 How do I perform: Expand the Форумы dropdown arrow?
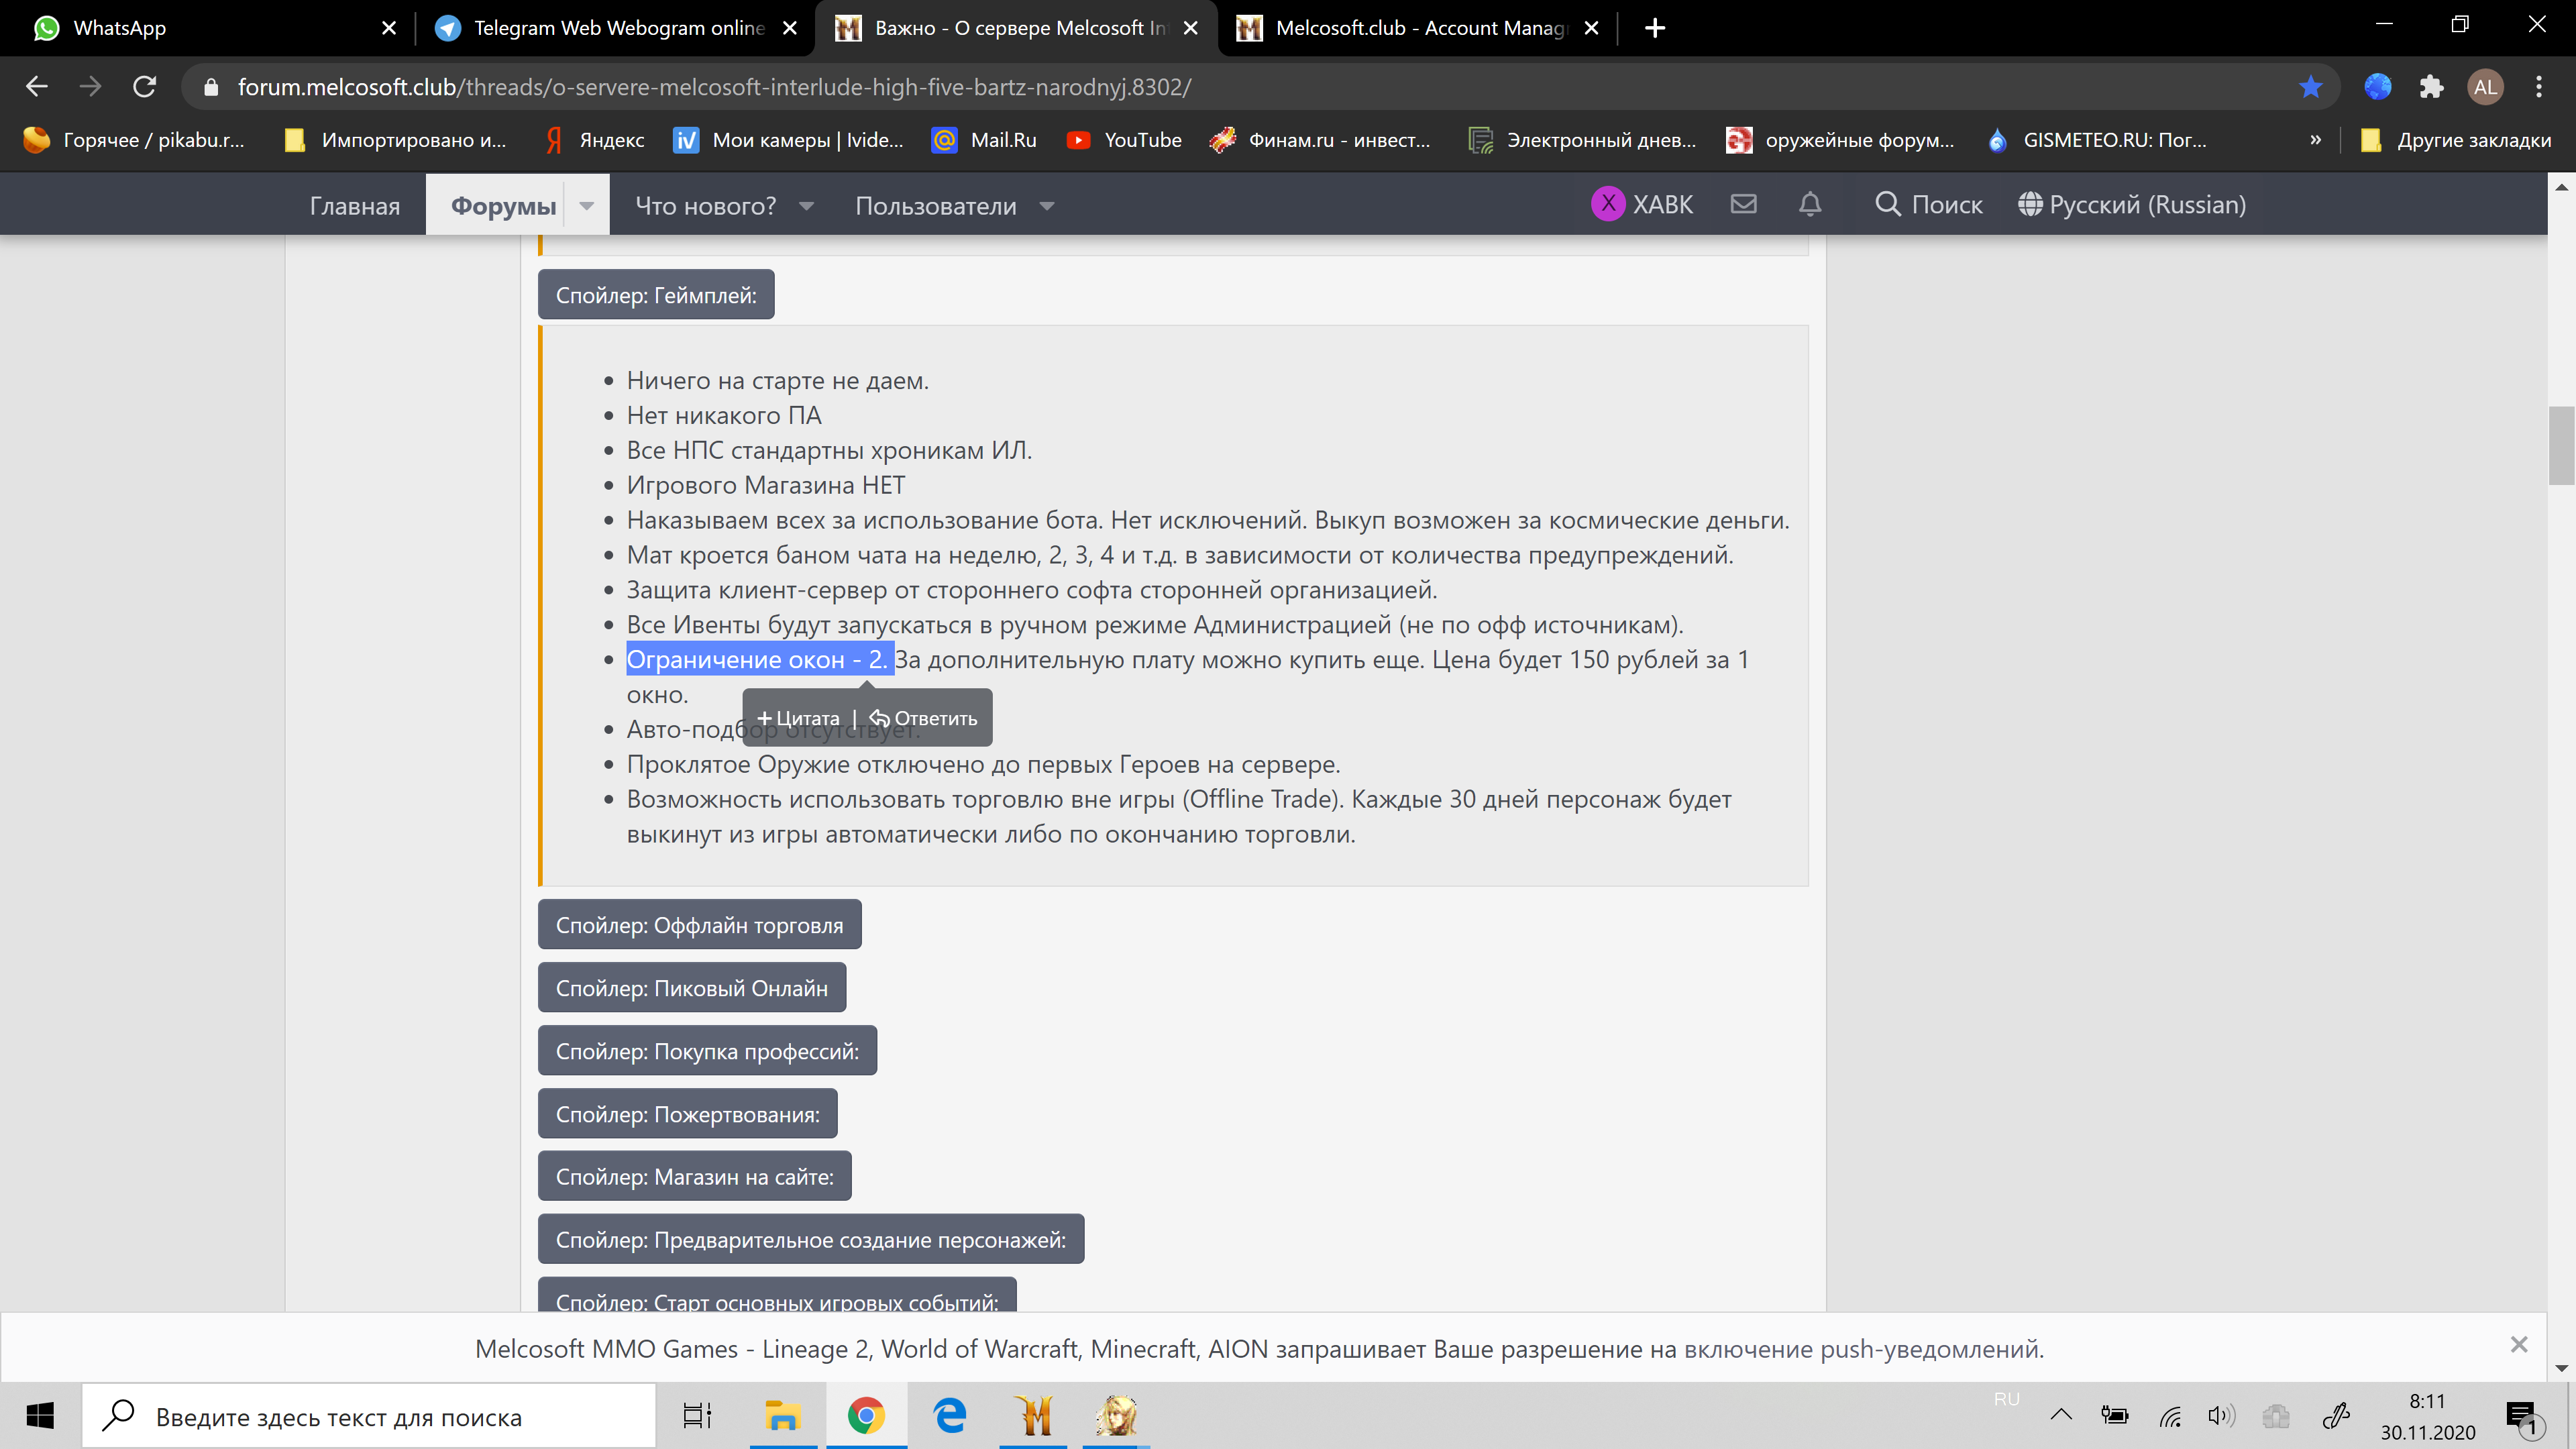click(x=587, y=206)
